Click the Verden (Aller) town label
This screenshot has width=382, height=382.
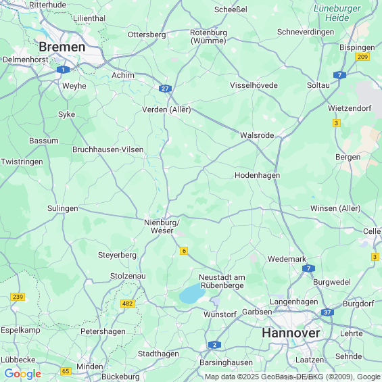click(166, 110)
